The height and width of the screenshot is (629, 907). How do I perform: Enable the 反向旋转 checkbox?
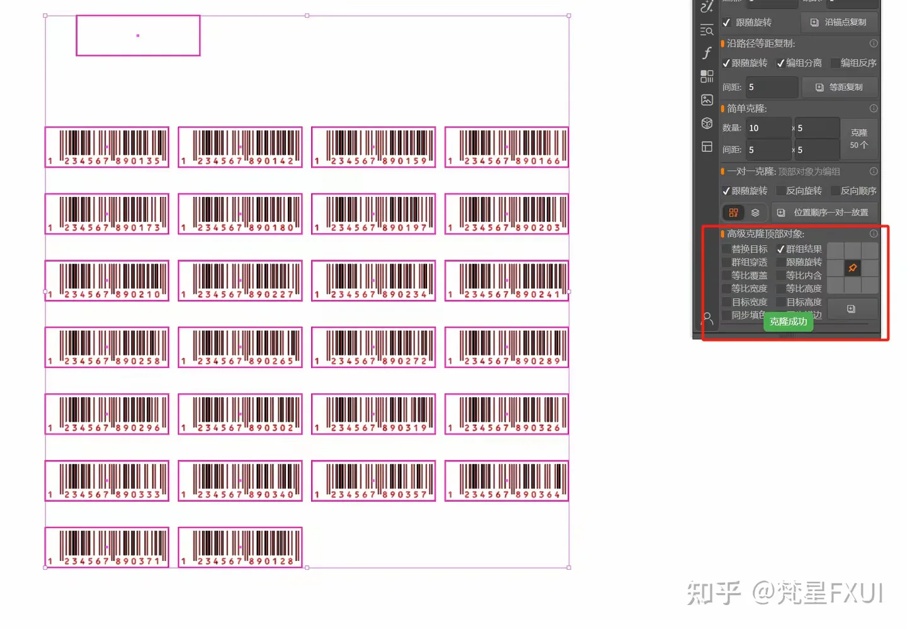[780, 191]
